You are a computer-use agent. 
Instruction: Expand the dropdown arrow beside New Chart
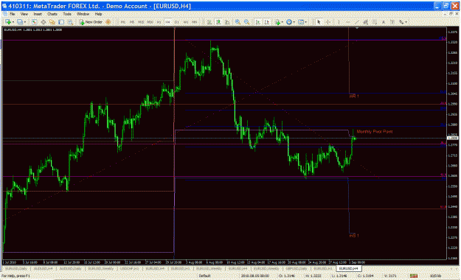pos(13,22)
